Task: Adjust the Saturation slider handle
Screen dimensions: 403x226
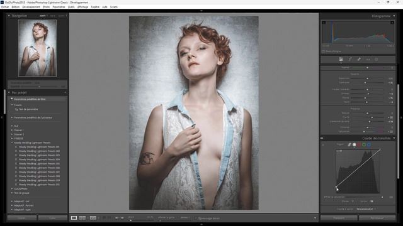Action: pyautogui.click(x=364, y=132)
